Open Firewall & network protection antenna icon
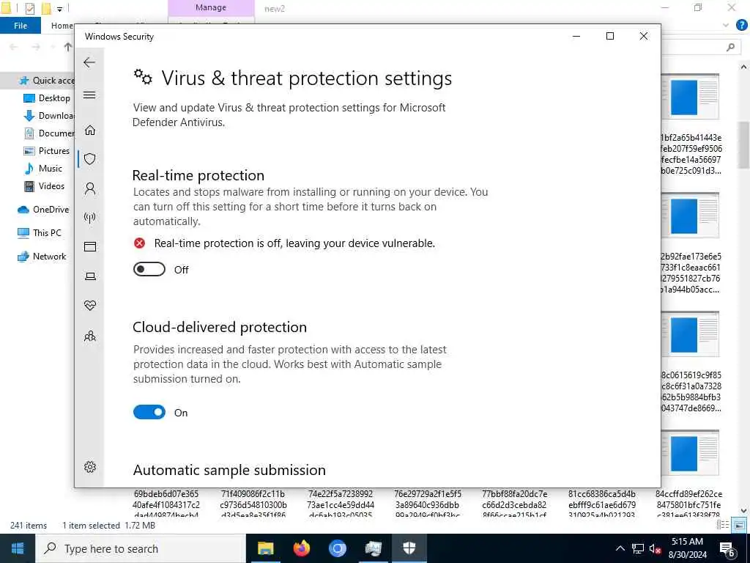 tap(89, 218)
